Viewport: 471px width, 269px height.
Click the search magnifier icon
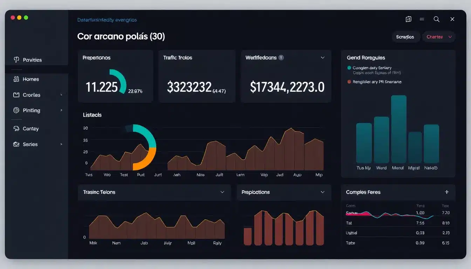(x=436, y=19)
